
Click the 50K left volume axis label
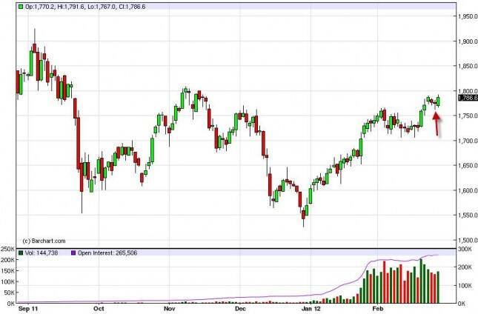coord(9,293)
